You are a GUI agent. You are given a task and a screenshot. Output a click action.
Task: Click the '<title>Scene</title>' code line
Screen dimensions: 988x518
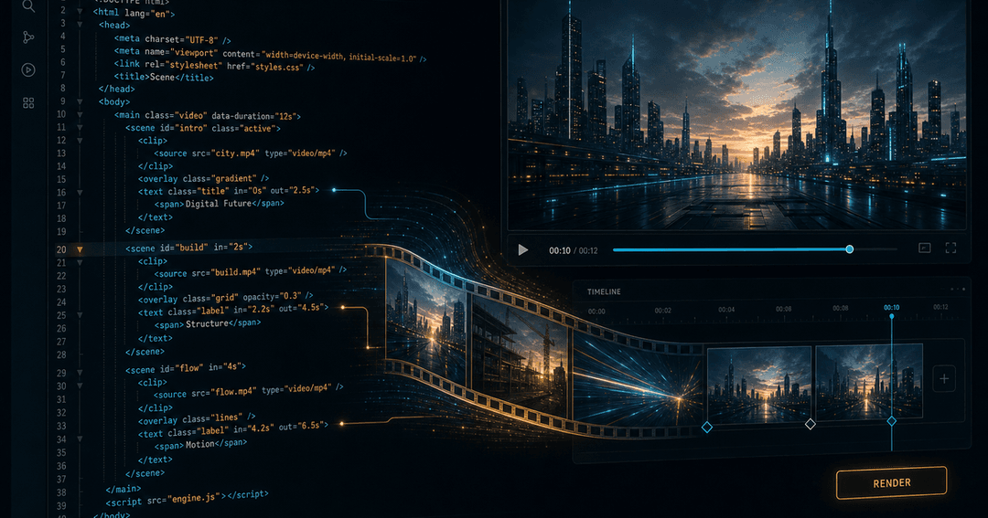[x=164, y=78]
